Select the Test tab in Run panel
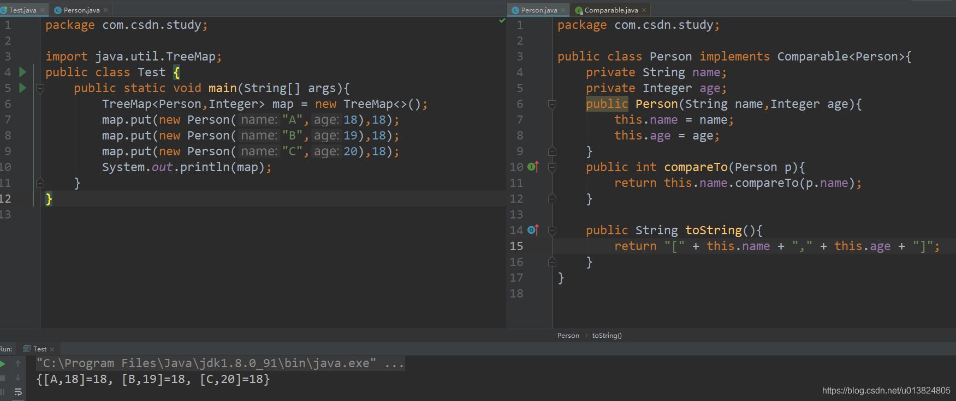This screenshot has height=401, width=956. point(39,349)
